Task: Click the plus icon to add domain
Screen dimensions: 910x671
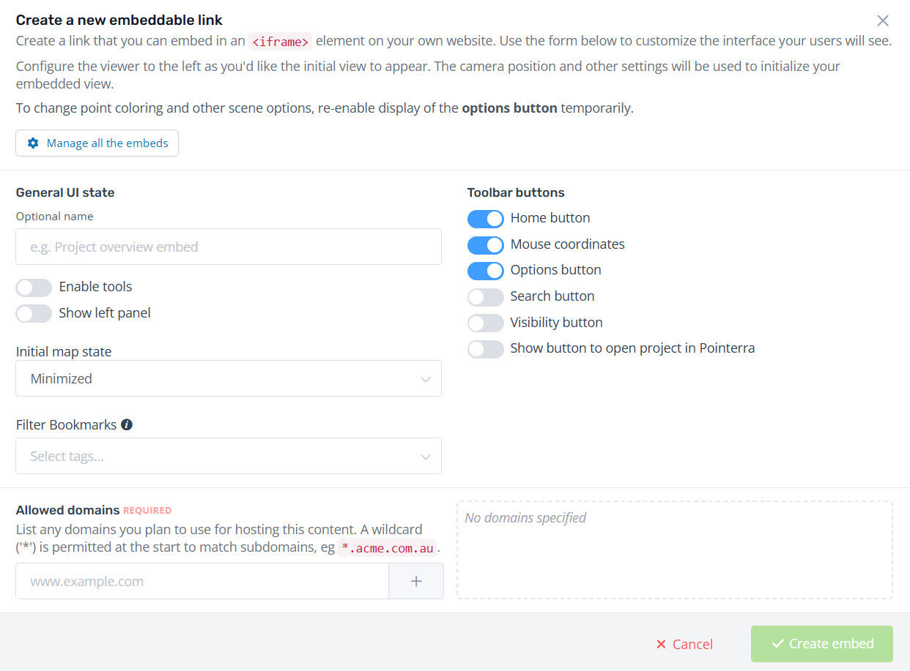Action: coord(416,581)
